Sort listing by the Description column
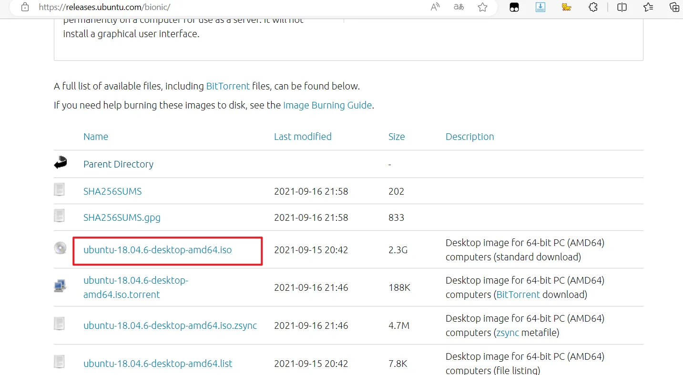 click(x=469, y=137)
